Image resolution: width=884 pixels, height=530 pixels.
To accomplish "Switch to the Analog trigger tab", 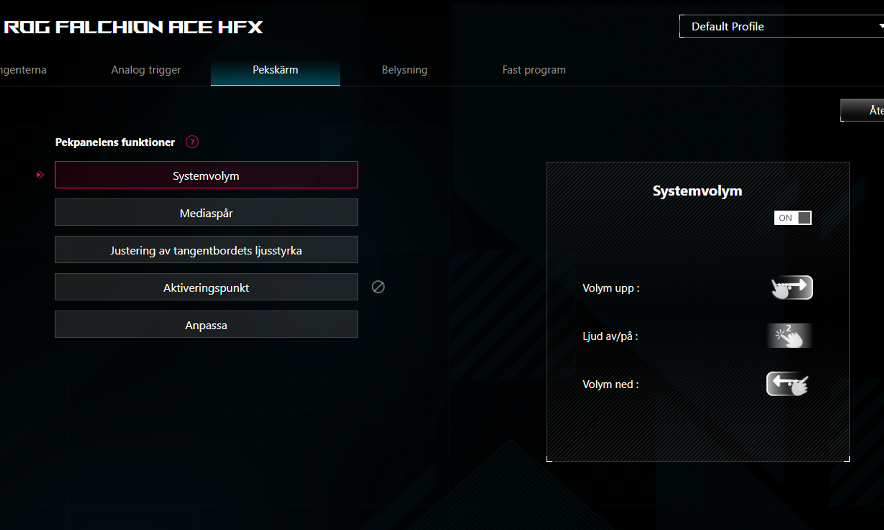I will pos(146,70).
